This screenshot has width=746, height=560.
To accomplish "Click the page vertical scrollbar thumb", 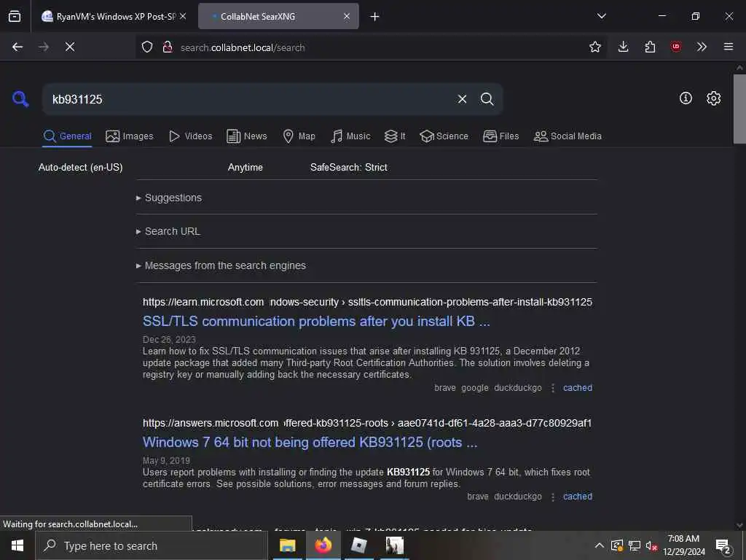I will click(739, 109).
